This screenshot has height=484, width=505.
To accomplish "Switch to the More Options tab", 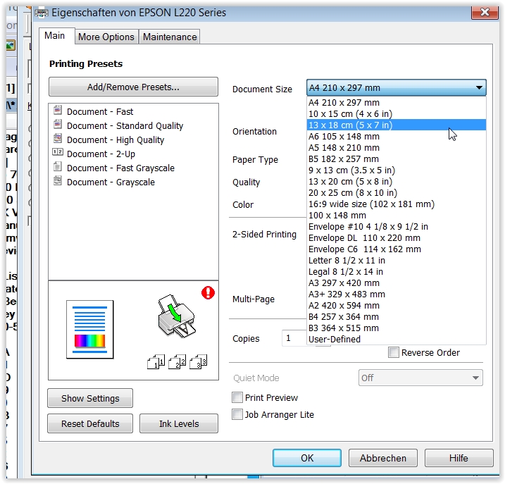I will 106,37.
